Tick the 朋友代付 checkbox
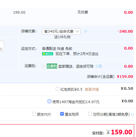Viewport: 136px width, 137px height. click(34, 114)
